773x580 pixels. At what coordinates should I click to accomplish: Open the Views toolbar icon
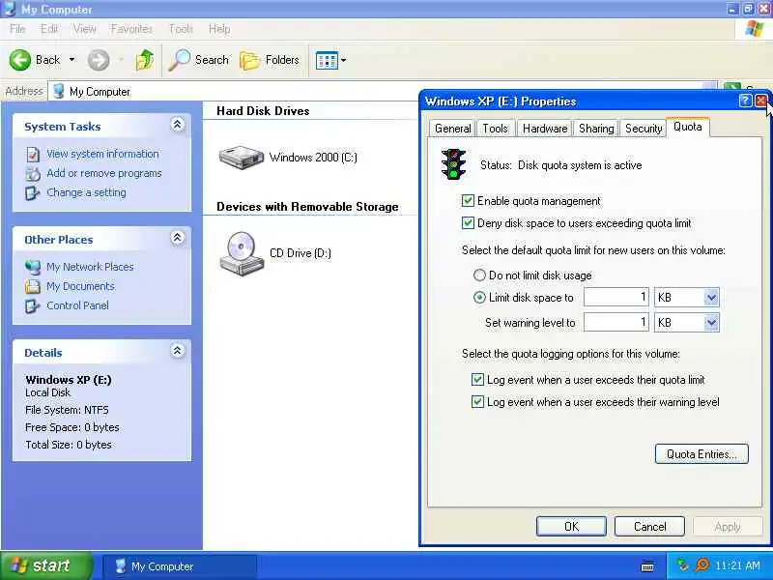327,60
